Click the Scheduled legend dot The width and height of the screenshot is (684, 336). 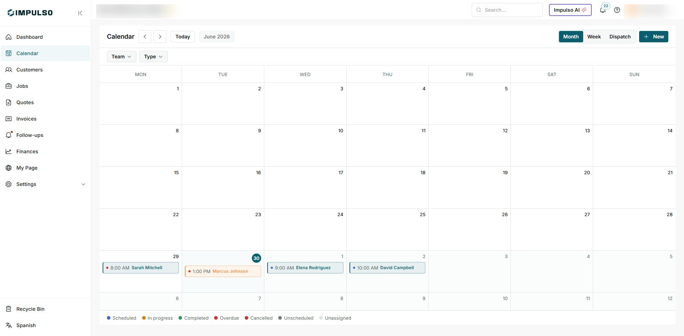pyautogui.click(x=109, y=318)
